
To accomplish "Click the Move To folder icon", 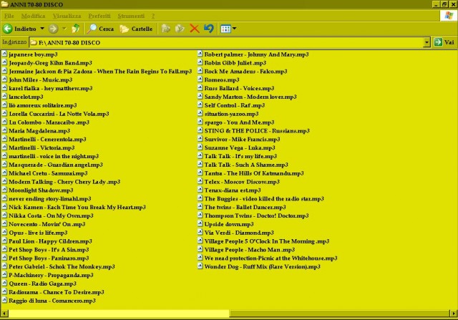I will tap(165, 29).
